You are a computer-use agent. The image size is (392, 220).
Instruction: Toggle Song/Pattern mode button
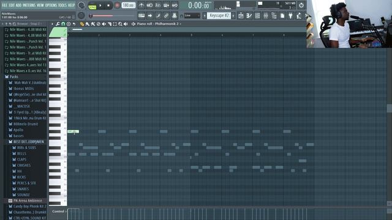pos(92,5)
